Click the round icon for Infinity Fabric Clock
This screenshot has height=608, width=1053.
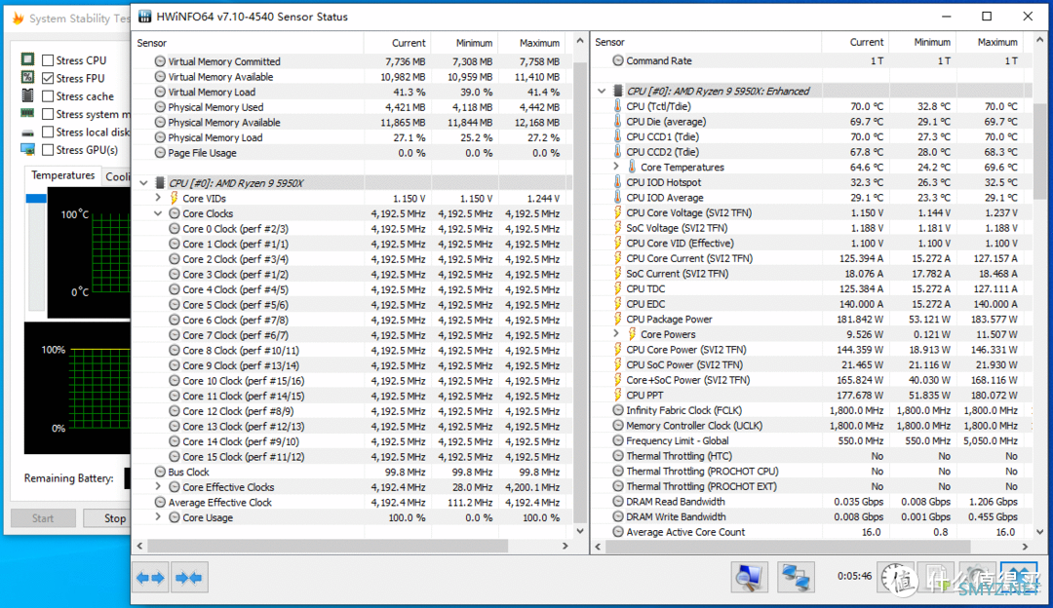pyautogui.click(x=618, y=410)
